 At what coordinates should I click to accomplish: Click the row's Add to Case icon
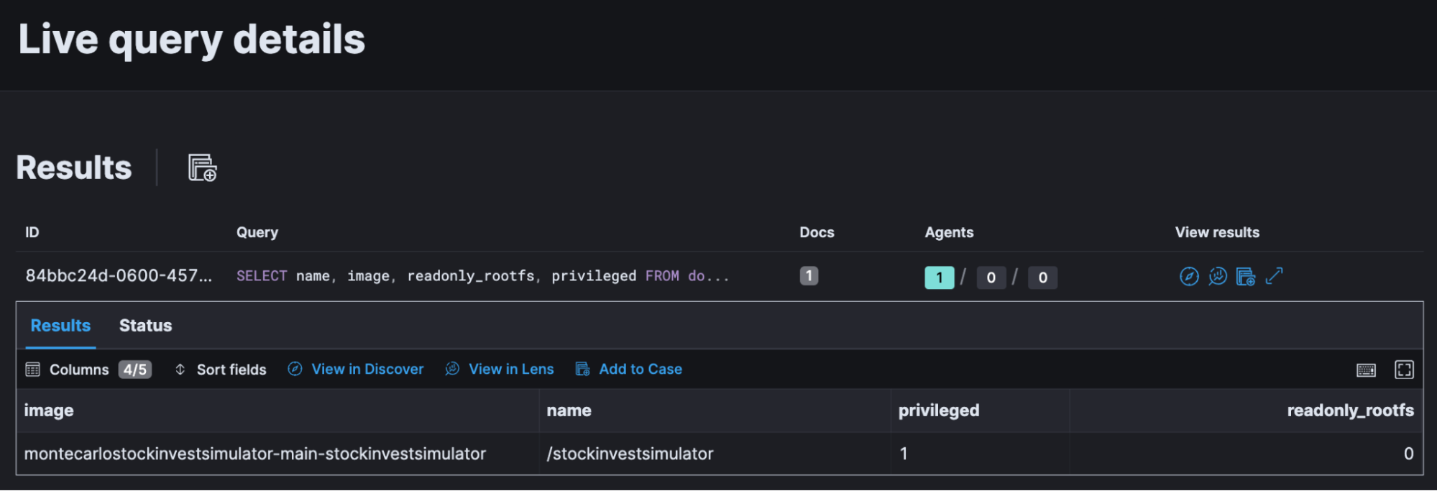[1245, 276]
